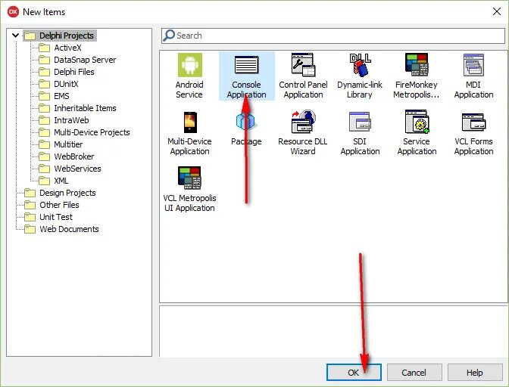Image resolution: width=509 pixels, height=387 pixels.
Task: Pick the Package project icon
Action: tap(245, 122)
